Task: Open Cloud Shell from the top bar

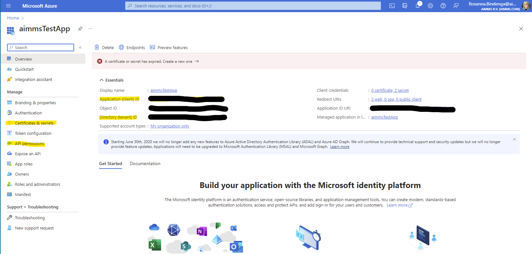Action: coord(392,6)
